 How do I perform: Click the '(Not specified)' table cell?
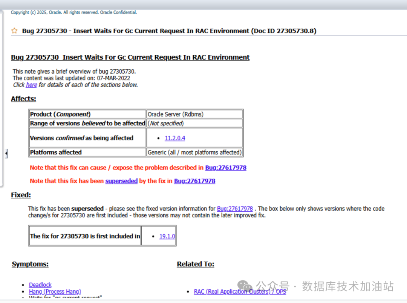[194, 123]
